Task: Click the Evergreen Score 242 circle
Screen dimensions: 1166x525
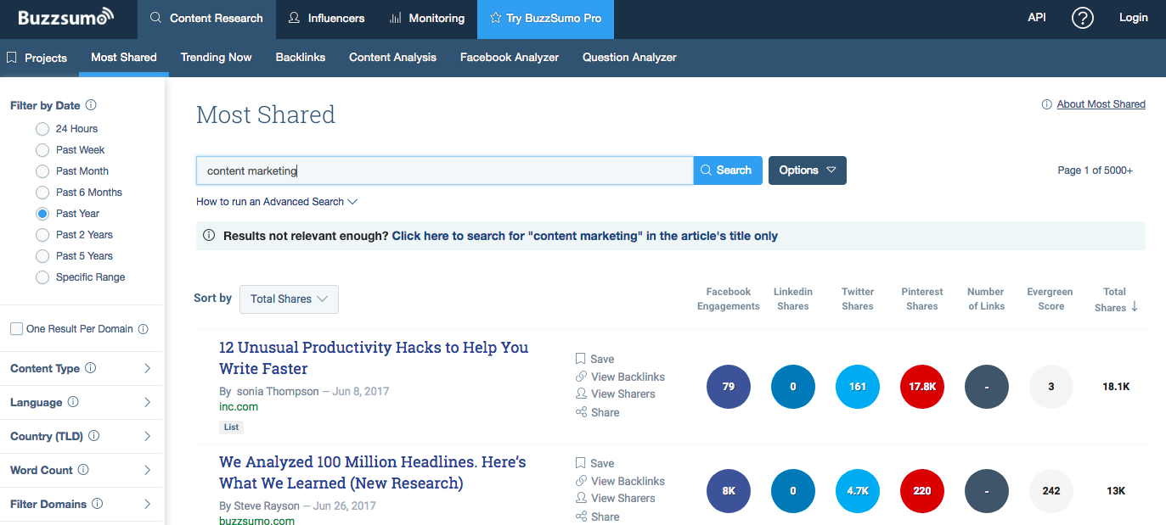Action: (x=1051, y=491)
